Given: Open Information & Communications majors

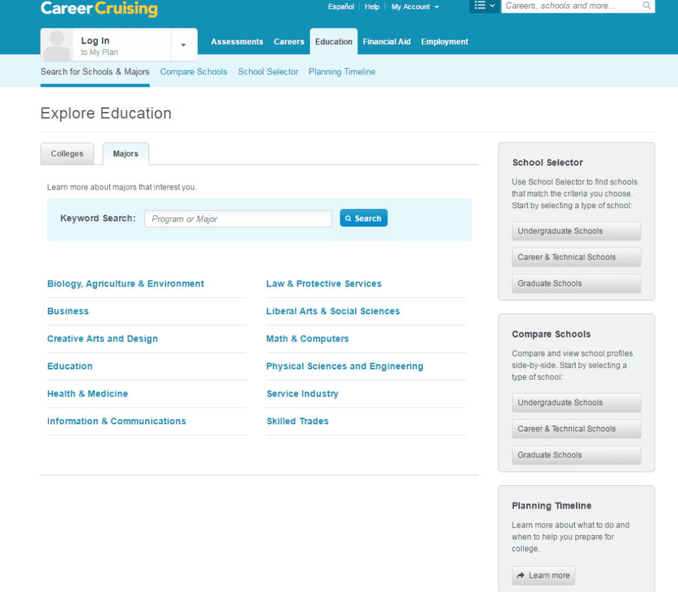Looking at the screenshot, I should point(117,421).
